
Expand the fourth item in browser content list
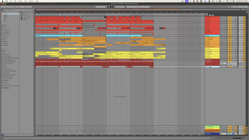(20, 19)
